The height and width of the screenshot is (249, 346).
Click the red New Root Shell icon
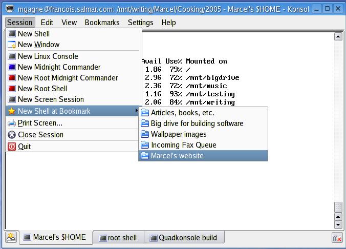tap(12, 89)
